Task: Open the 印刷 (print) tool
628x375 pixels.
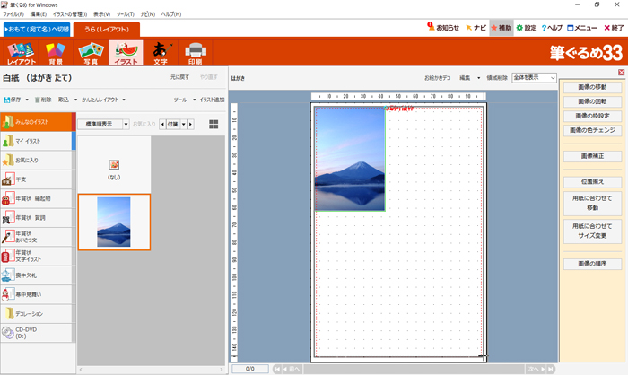Action: click(196, 53)
